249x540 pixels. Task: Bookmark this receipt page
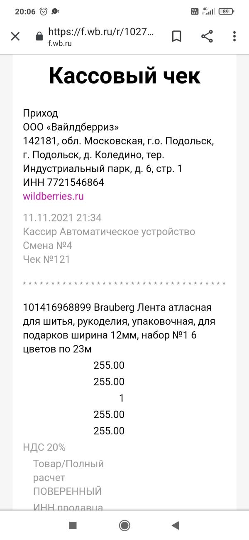[x=176, y=37]
